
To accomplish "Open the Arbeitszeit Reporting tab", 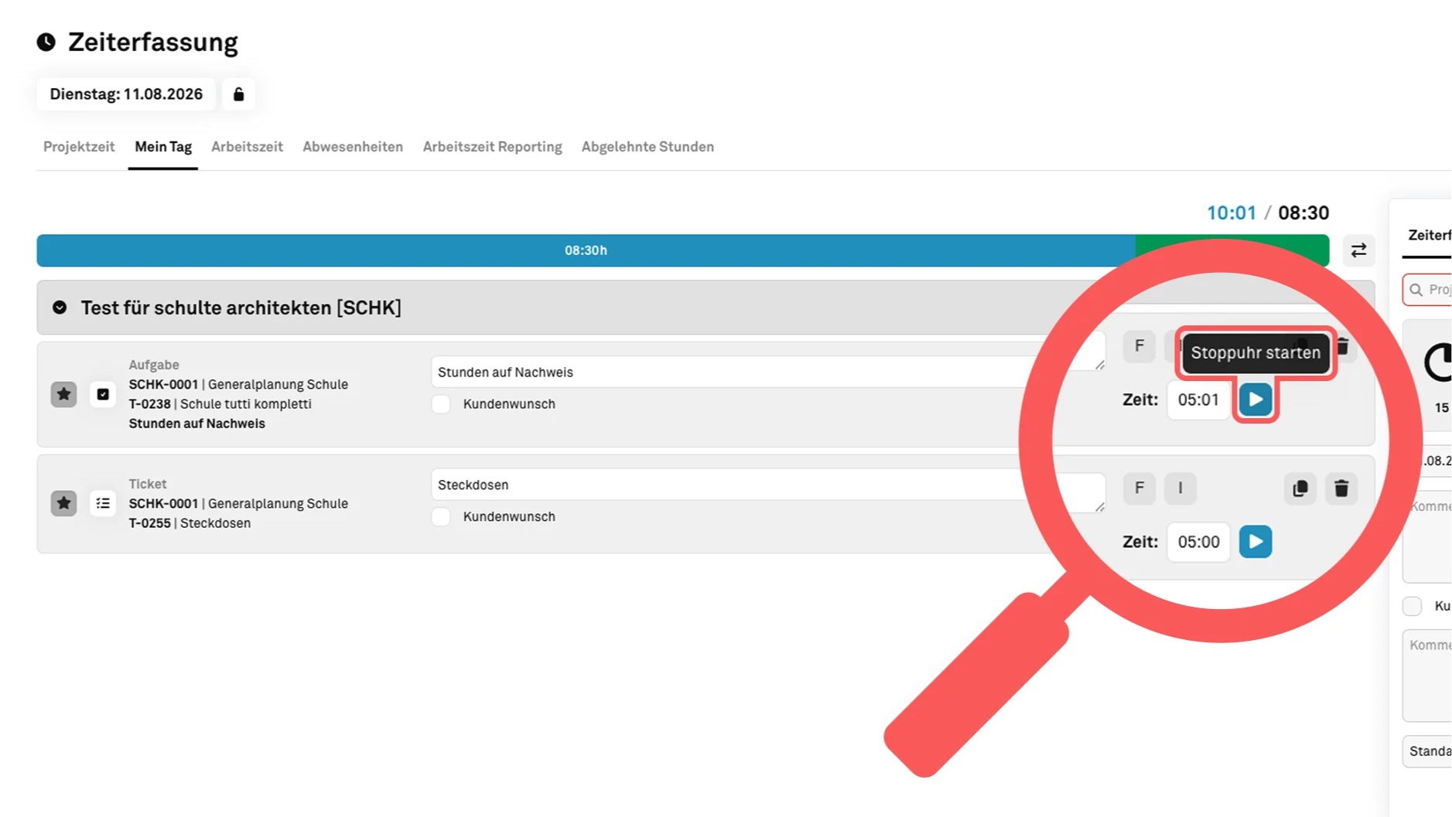I will tap(492, 147).
